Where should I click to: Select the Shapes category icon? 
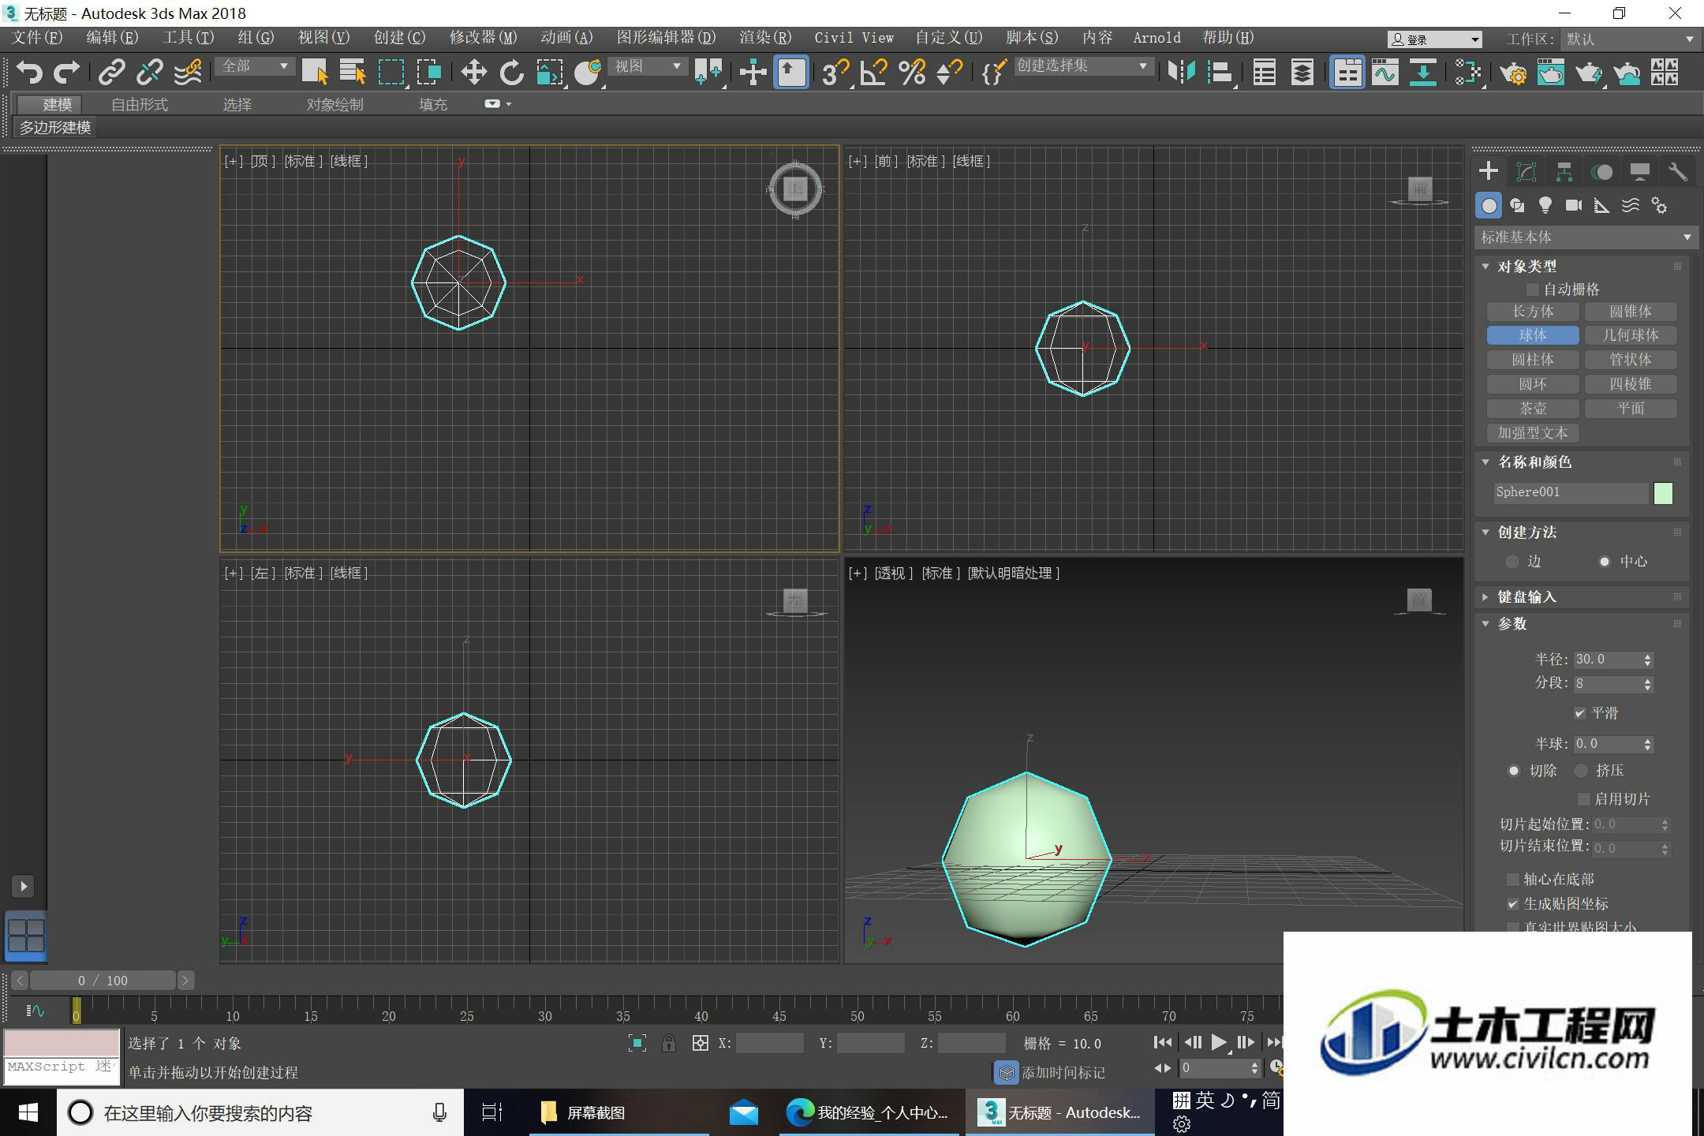coord(1517,206)
